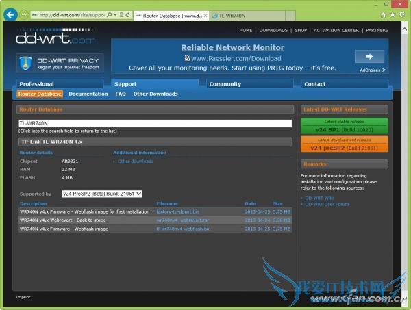Screen dimensions: 411x310
Task: Click the dd-wrt.com logo
Action: pyautogui.click(x=55, y=36)
